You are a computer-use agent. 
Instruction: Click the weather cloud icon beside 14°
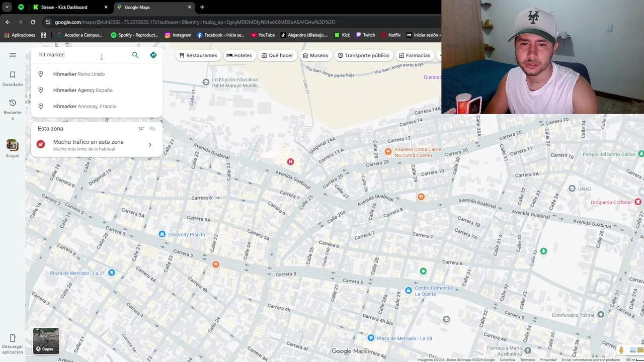coord(152,129)
